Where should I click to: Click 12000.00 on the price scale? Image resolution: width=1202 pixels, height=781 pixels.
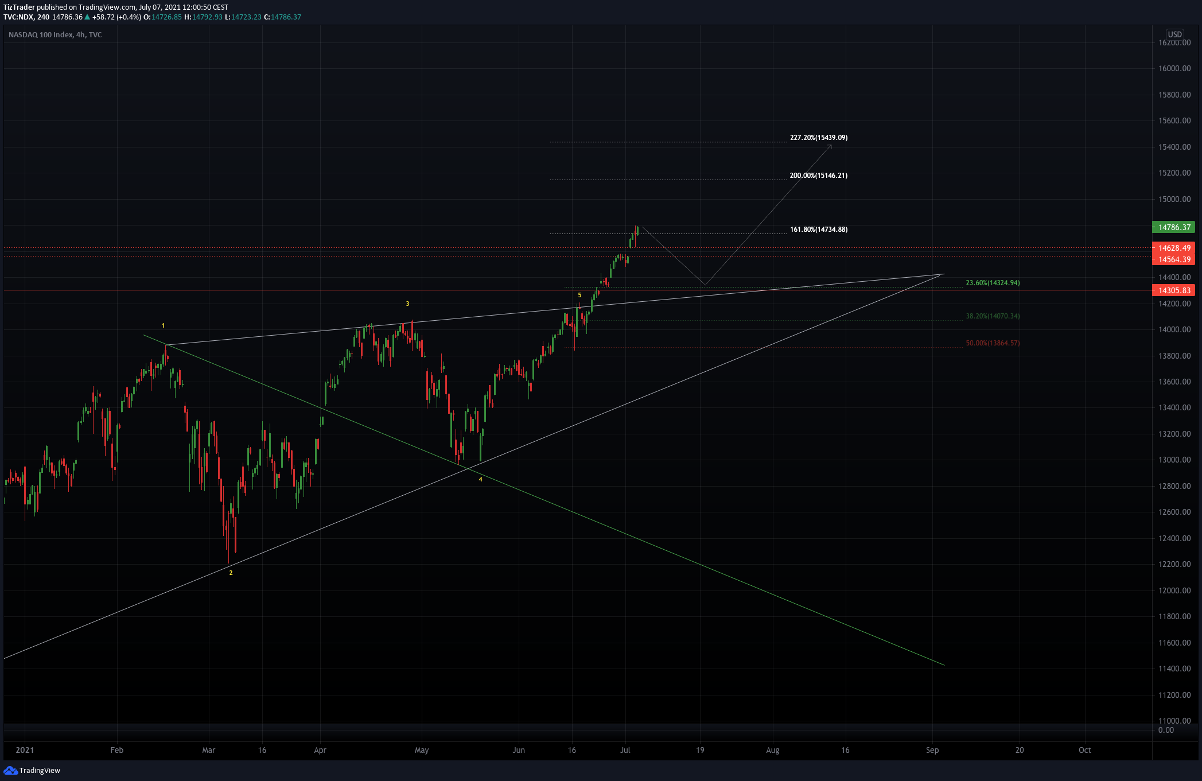(1174, 590)
